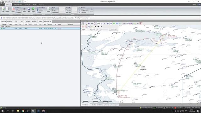Open flight Details from the ribbon

[7, 10]
